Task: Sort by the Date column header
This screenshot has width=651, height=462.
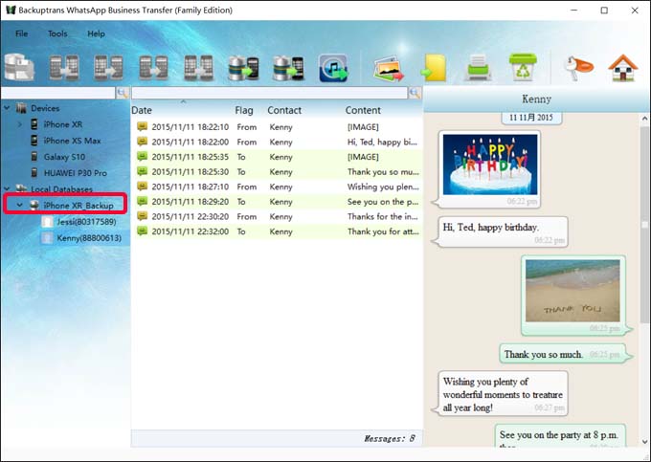Action: (142, 110)
